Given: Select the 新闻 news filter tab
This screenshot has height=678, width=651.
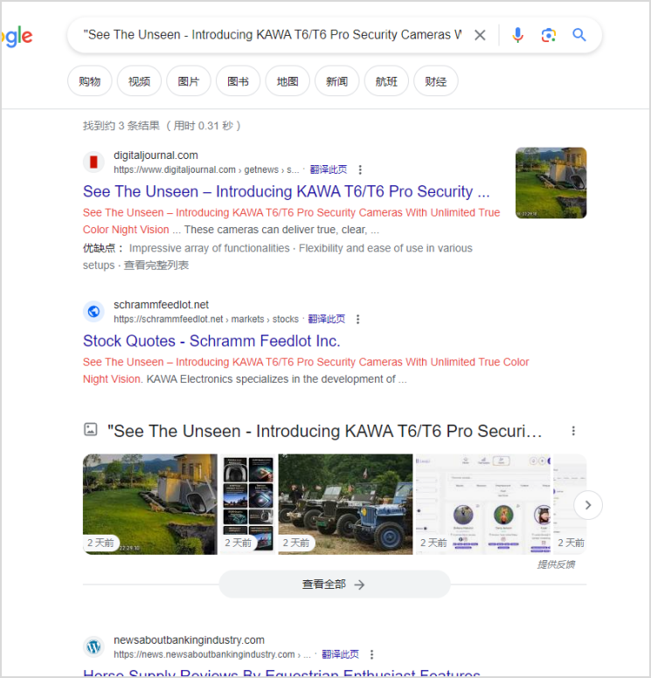Looking at the screenshot, I should click(x=337, y=81).
